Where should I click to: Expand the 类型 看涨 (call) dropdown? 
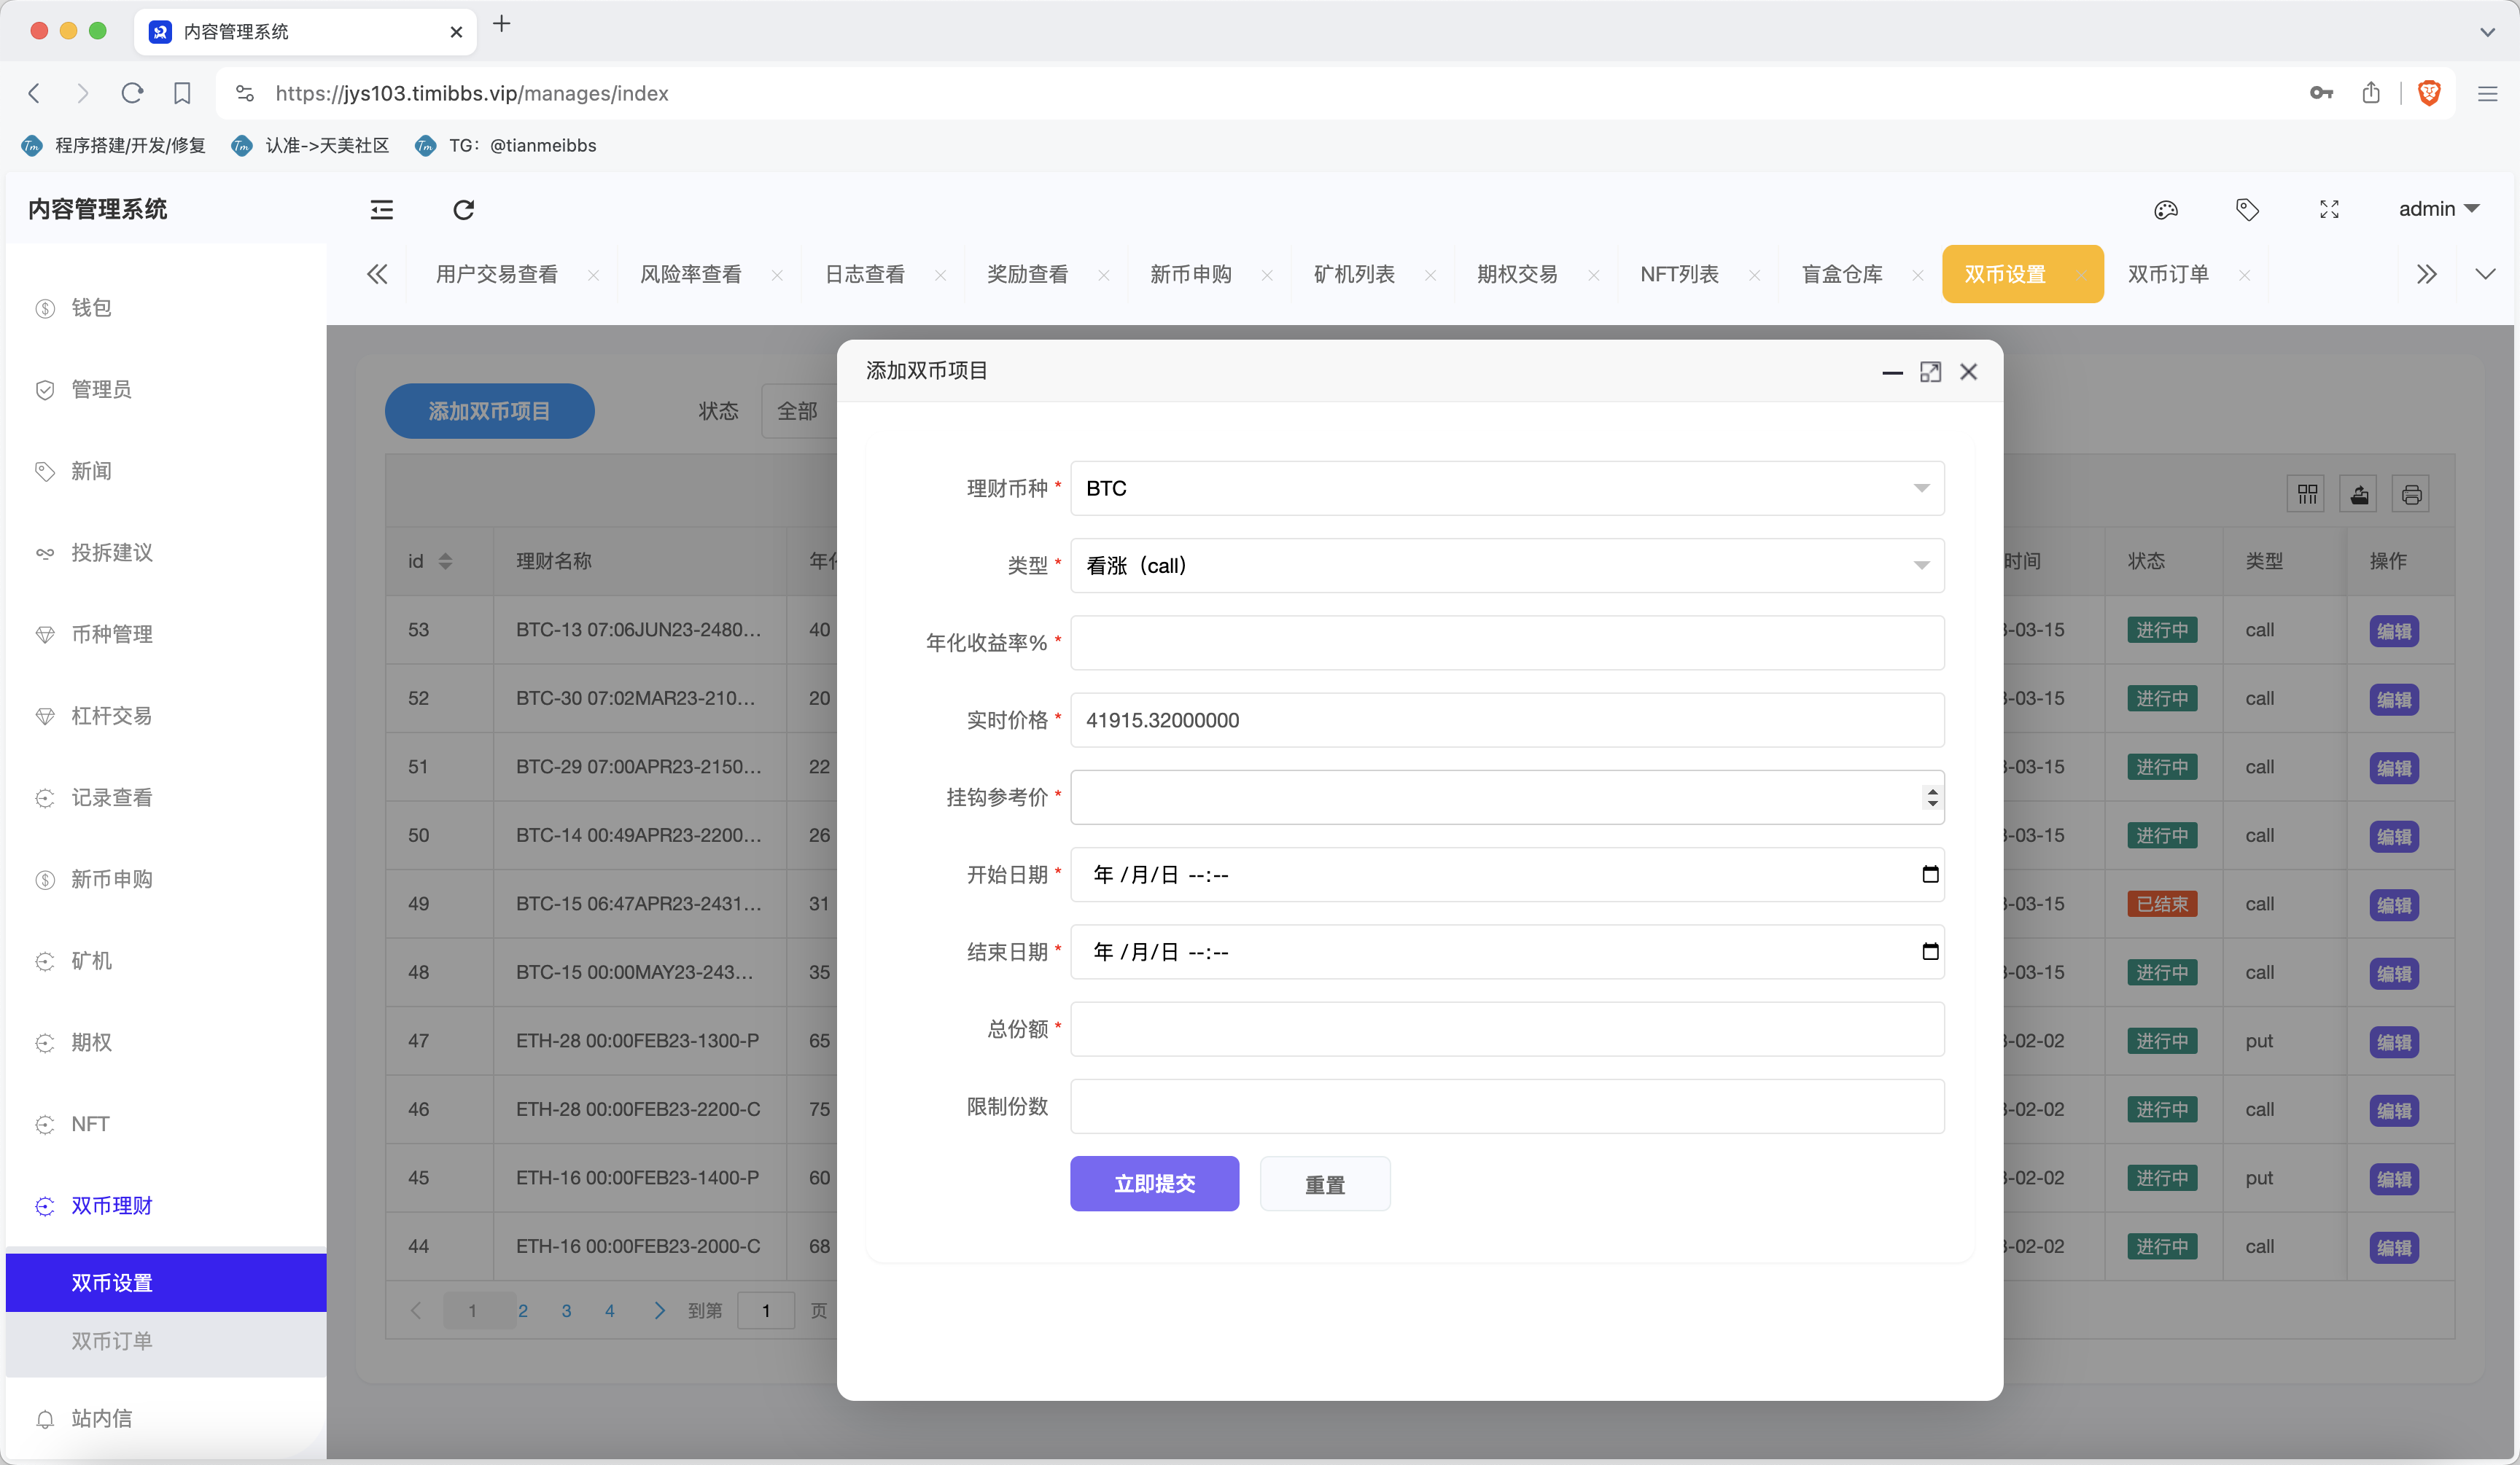pos(1507,566)
